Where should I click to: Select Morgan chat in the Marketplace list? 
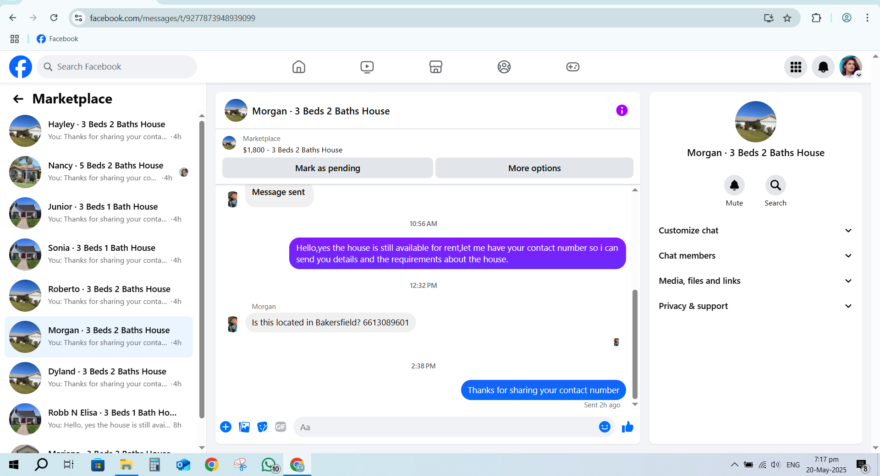pos(99,337)
